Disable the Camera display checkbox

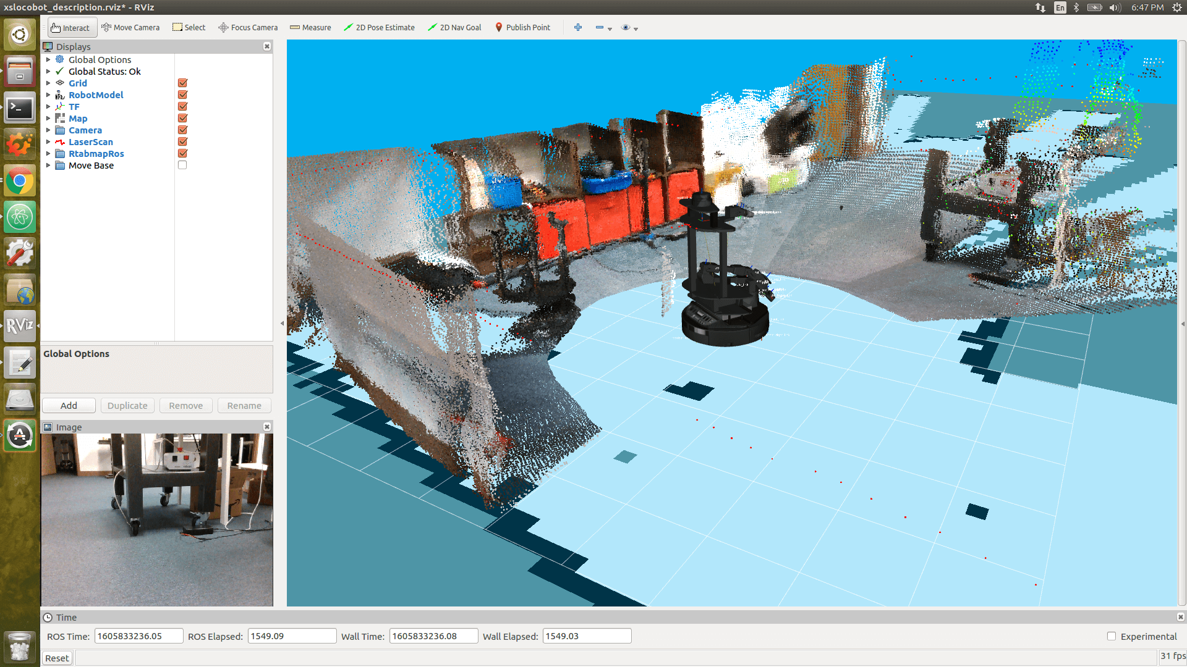pyautogui.click(x=182, y=130)
